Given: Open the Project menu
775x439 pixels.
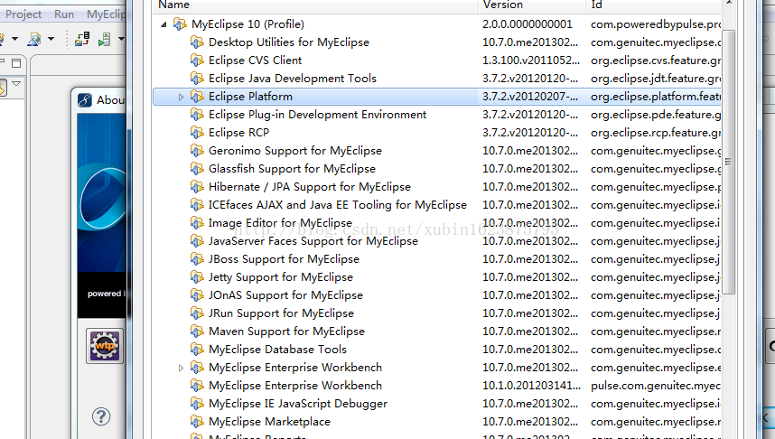Looking at the screenshot, I should click(x=23, y=14).
